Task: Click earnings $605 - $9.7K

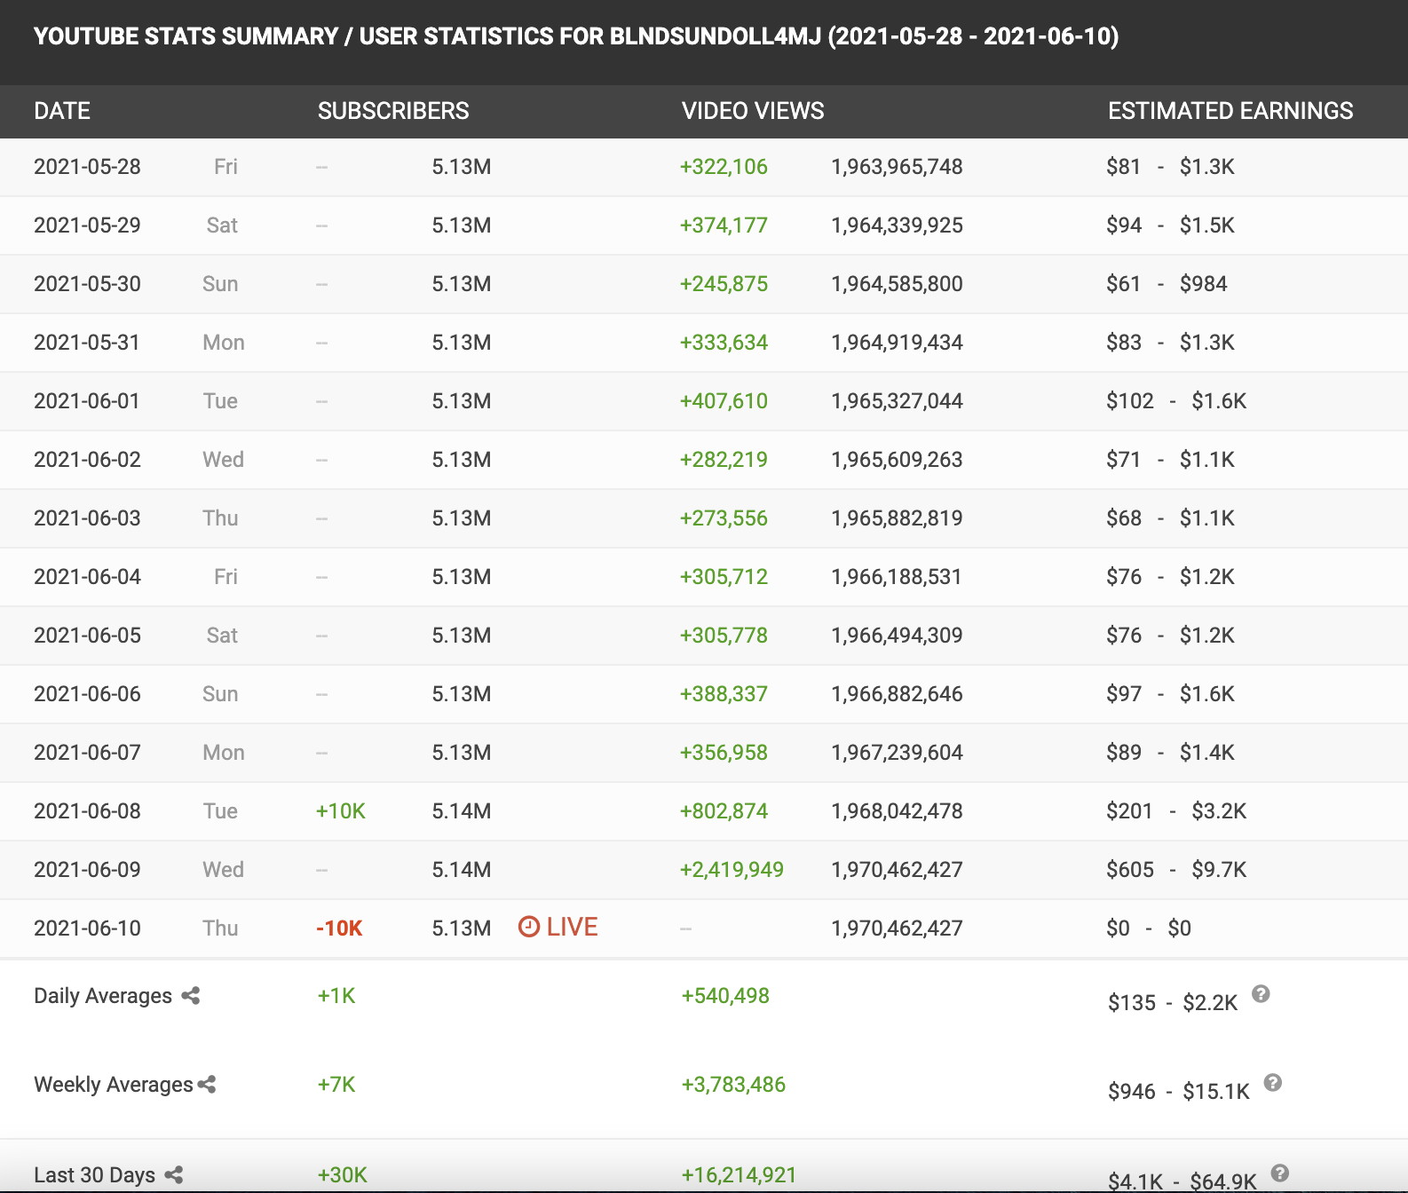Action: tap(1176, 870)
